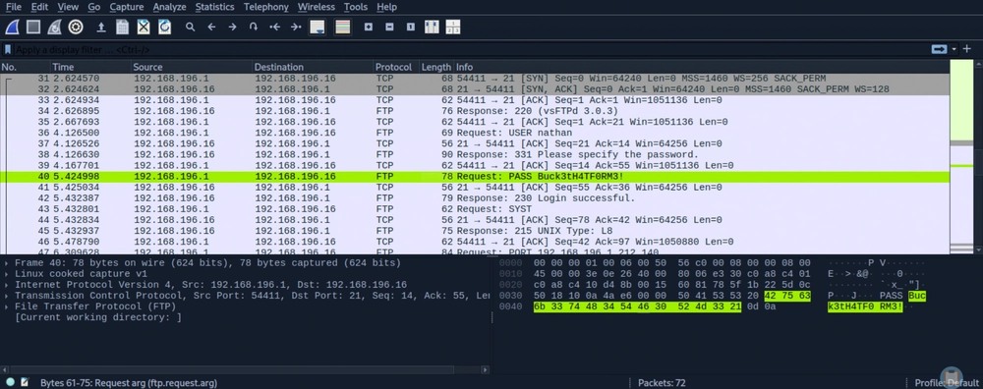
Task: Click [Current working directory: ] detail line
Action: click(x=97, y=317)
